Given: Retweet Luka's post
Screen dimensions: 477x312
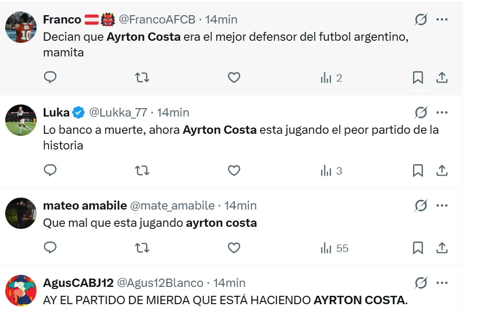Looking at the screenshot, I should click(142, 170).
